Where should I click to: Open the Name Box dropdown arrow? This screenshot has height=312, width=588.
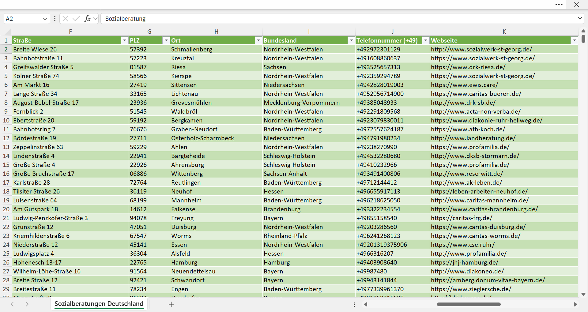point(45,19)
